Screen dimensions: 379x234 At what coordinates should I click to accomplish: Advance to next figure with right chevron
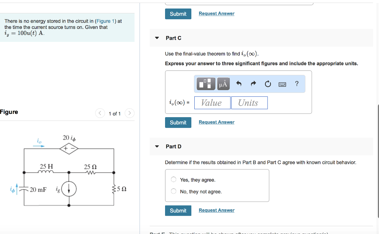[x=130, y=113]
